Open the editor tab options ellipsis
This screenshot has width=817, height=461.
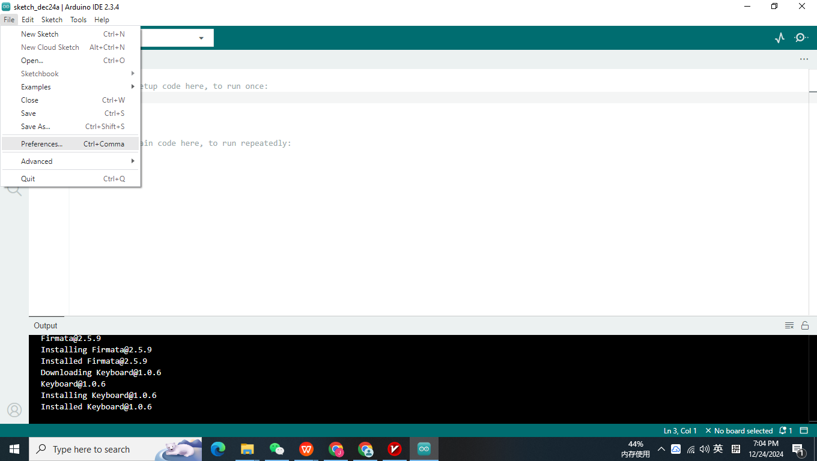coord(804,59)
